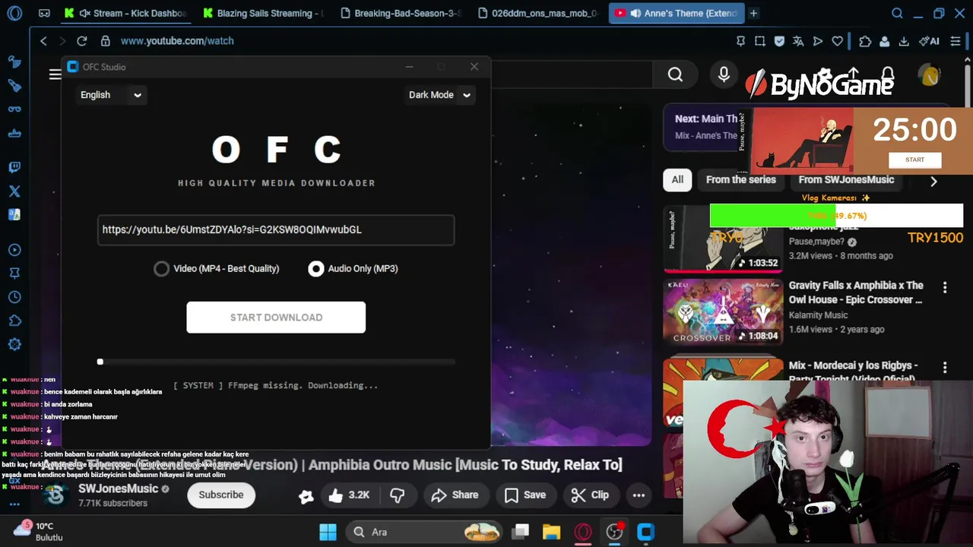This screenshot has width=973, height=547.
Task: Select From the series filter chip
Action: tap(741, 180)
